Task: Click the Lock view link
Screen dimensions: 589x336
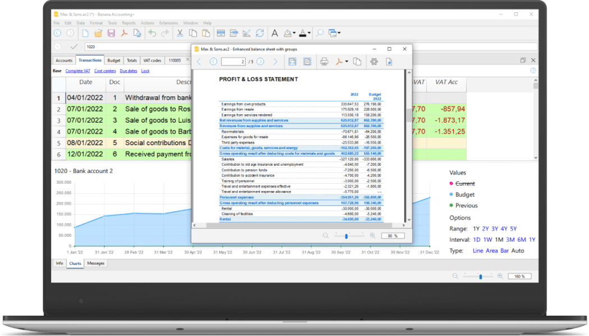Action: 145,71
